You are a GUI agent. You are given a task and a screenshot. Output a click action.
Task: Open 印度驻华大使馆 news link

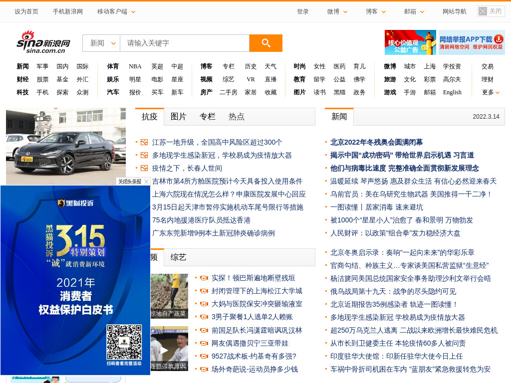(x=397, y=356)
